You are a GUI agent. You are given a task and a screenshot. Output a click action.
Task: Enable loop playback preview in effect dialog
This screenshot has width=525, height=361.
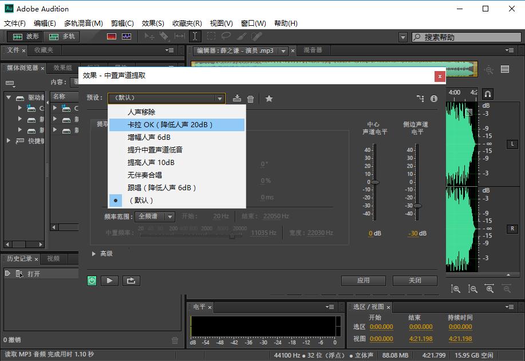point(131,281)
